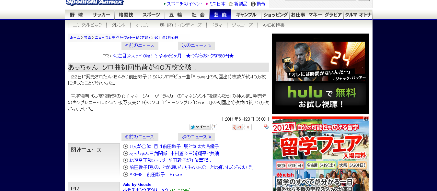Click hulu で無料 お試し視聴 banner

[x=321, y=97]
